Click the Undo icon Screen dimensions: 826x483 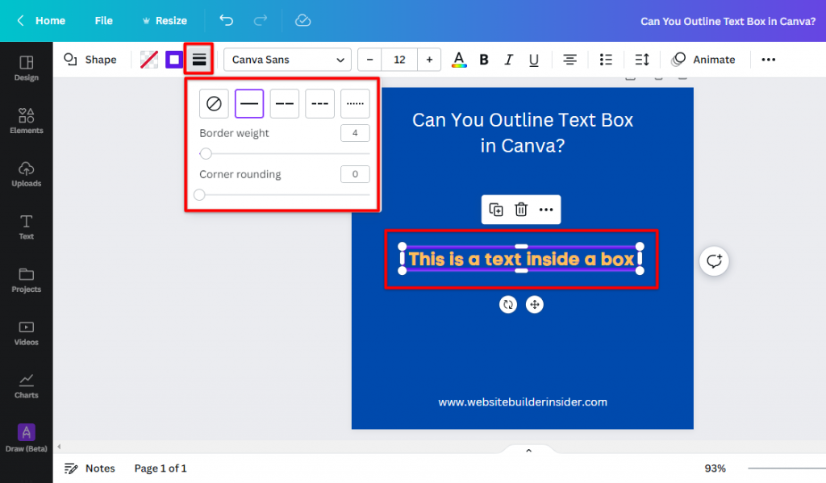click(226, 21)
